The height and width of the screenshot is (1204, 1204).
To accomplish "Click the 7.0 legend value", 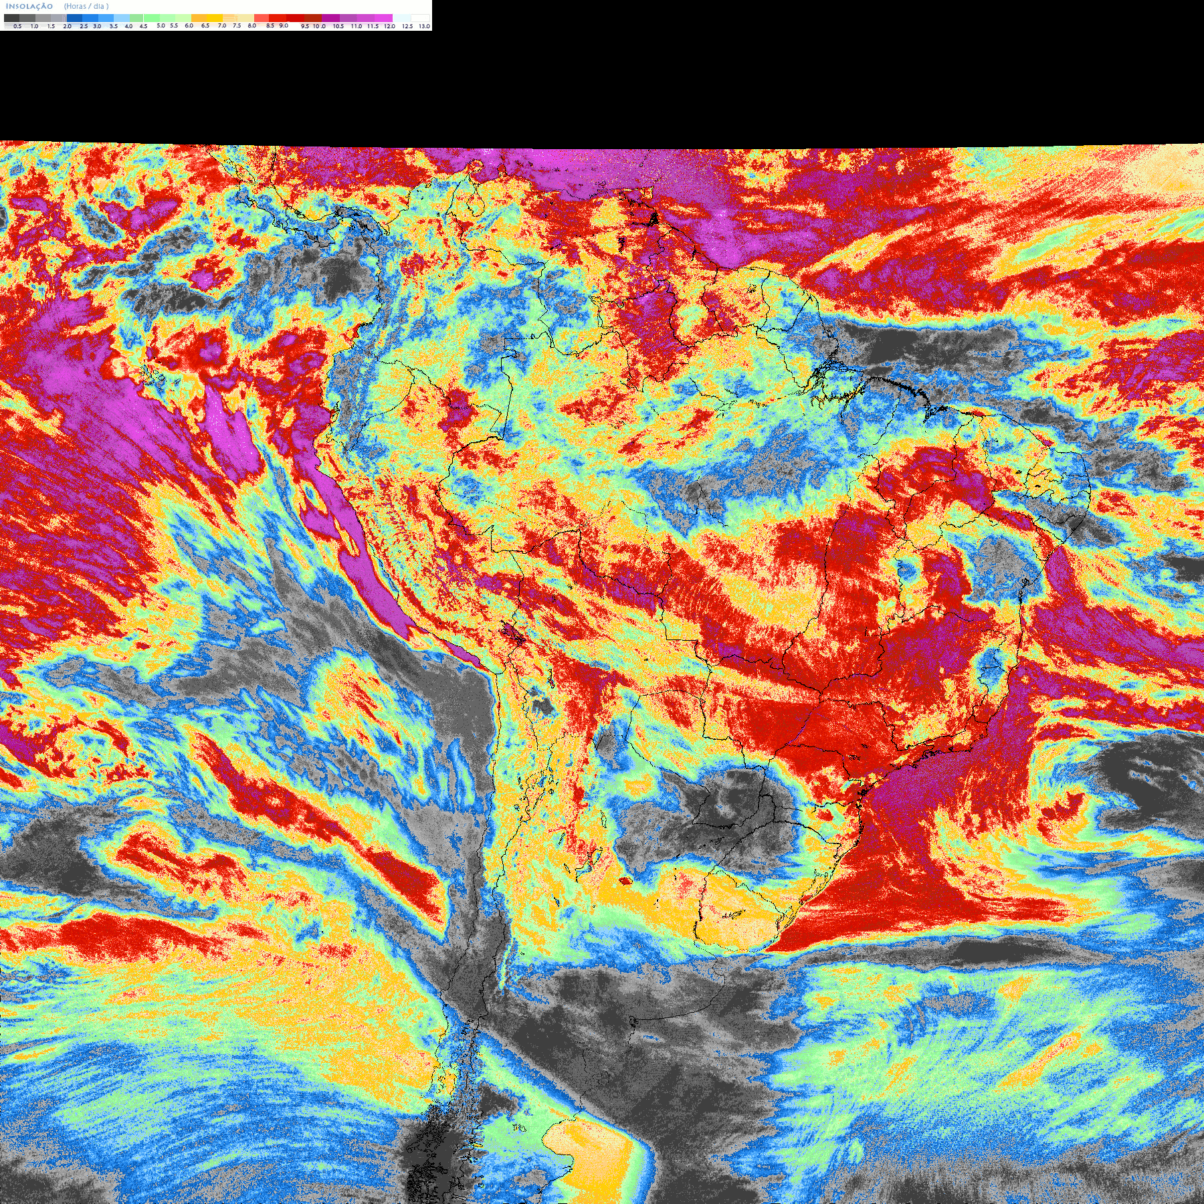I will (222, 25).
